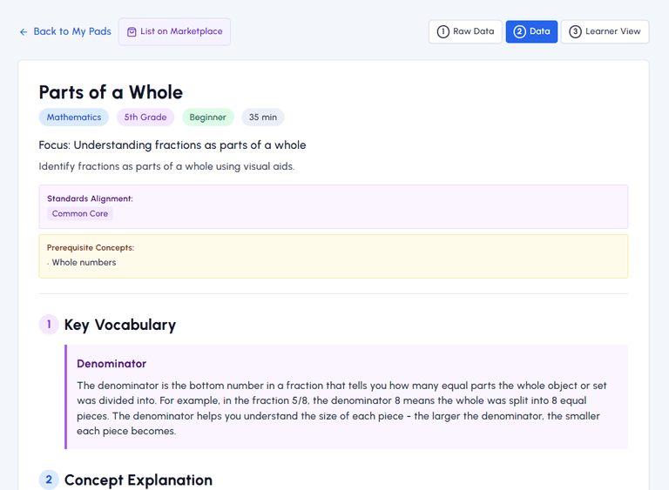The height and width of the screenshot is (490, 669).
Task: Click the back arrow icon
Action: click(24, 31)
